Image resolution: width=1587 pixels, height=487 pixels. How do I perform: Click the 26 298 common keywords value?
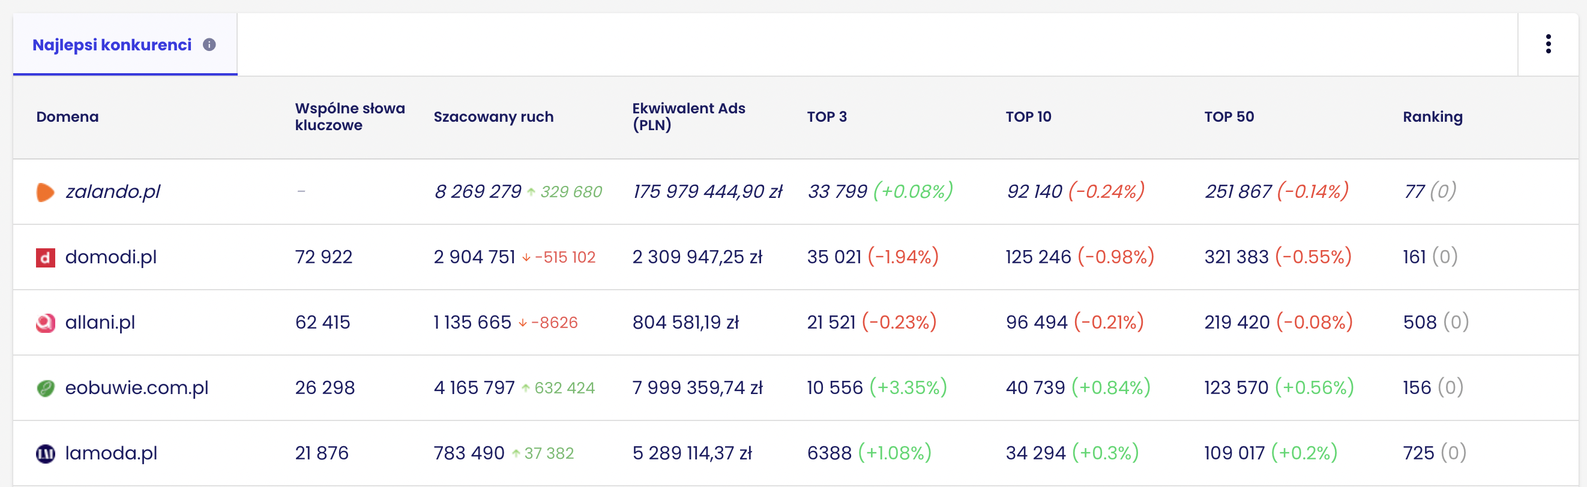[325, 387]
